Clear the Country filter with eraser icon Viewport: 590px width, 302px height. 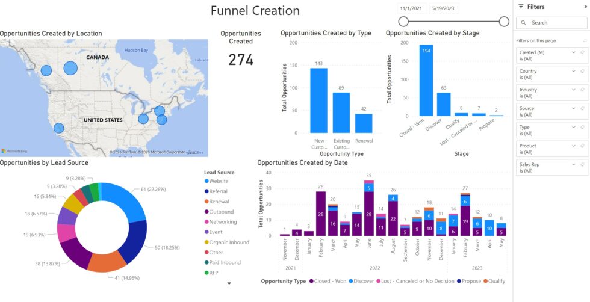point(582,71)
